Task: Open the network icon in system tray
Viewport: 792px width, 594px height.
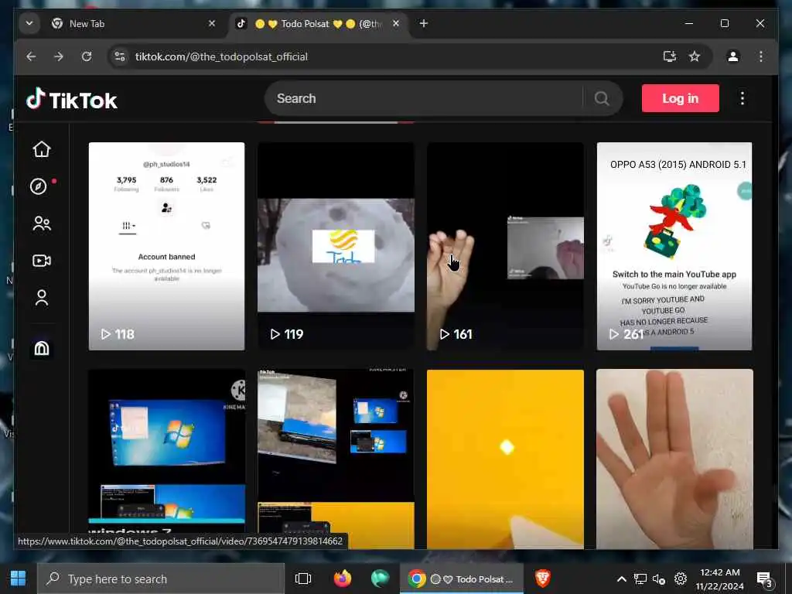Action: pos(640,579)
